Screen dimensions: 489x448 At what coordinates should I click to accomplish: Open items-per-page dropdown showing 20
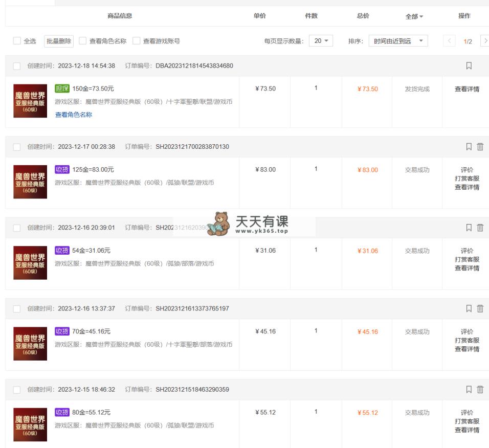click(x=321, y=41)
